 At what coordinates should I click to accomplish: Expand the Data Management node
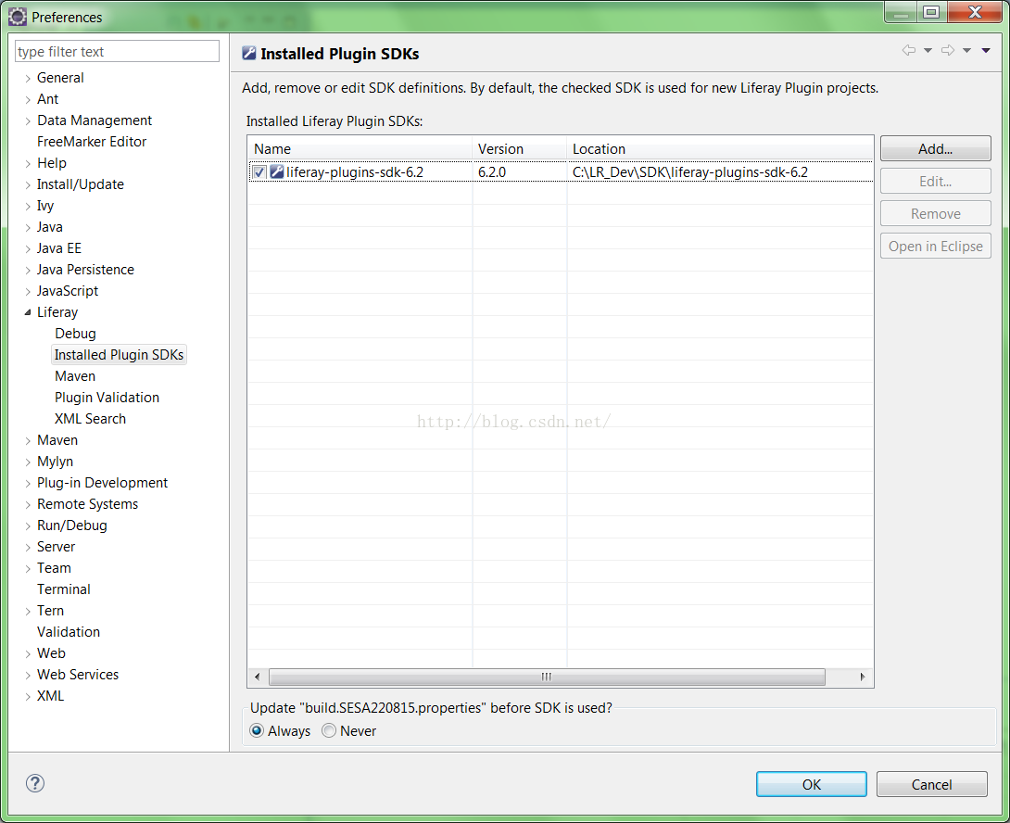28,121
